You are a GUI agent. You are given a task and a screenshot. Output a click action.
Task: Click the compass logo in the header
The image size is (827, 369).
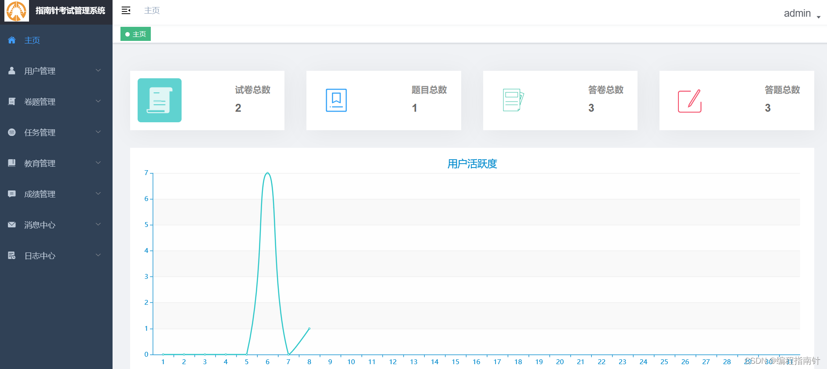(16, 11)
